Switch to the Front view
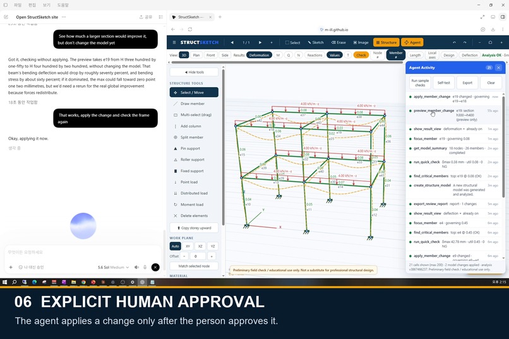This screenshot has height=339, width=509. [211, 55]
